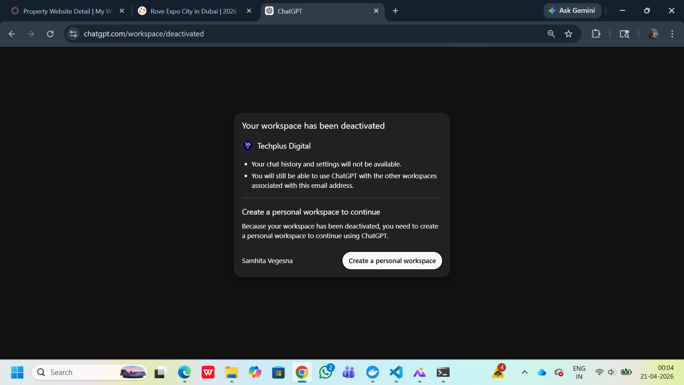The height and width of the screenshot is (385, 684).
Task: Click the cloud sync error tray icon
Action: [559, 373]
